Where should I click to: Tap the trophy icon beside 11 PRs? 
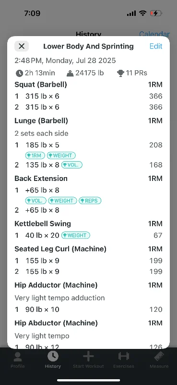point(121,73)
